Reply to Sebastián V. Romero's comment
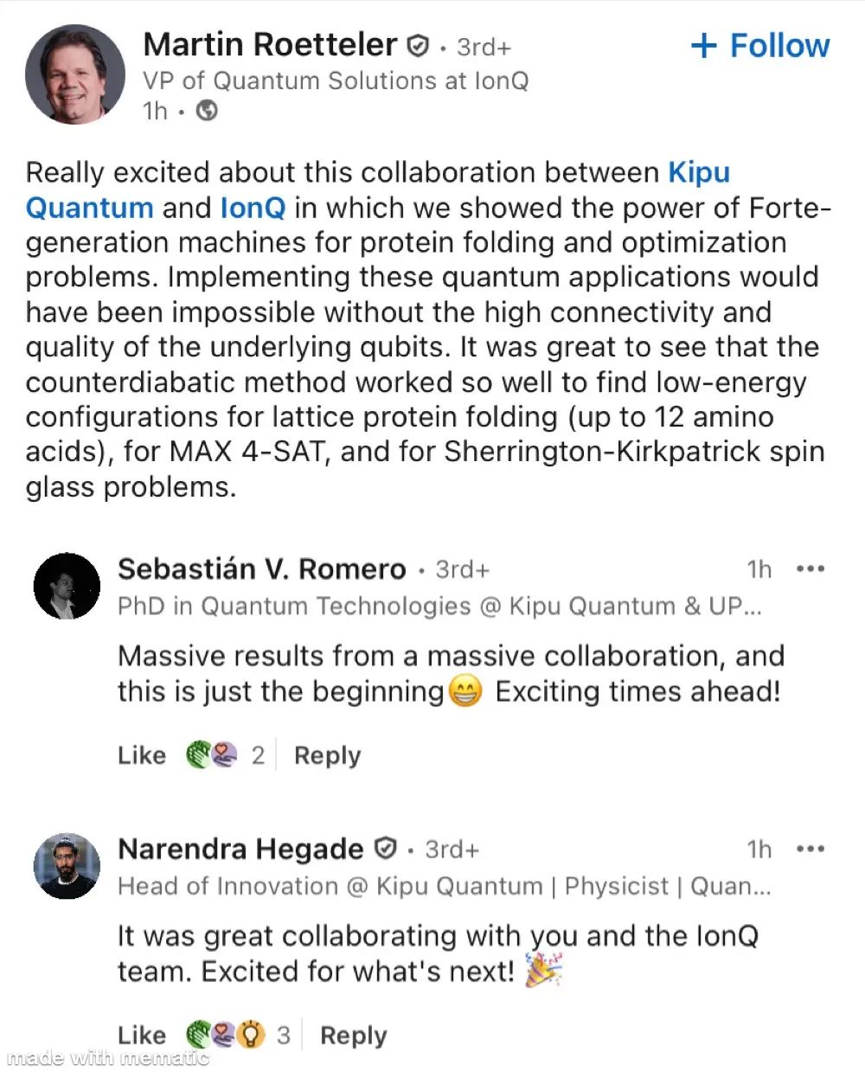Image resolution: width=865 pixels, height=1072 pixels. 327,755
